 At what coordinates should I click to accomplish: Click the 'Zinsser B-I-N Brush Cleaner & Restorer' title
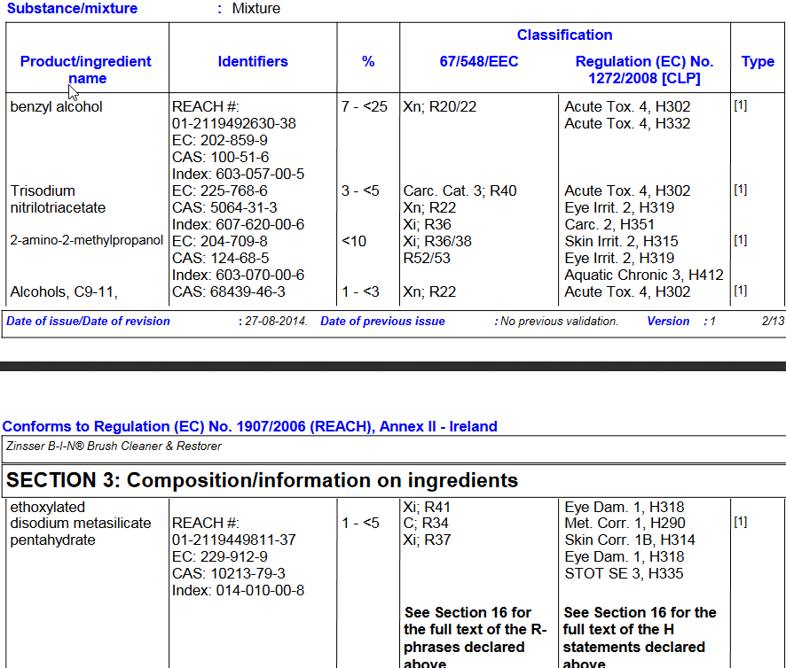(x=114, y=447)
